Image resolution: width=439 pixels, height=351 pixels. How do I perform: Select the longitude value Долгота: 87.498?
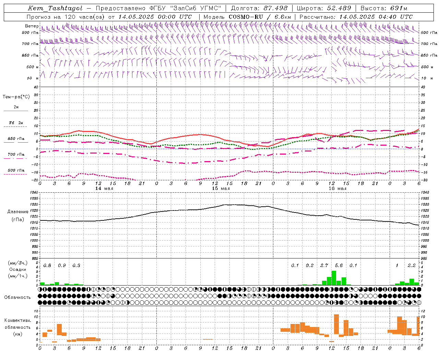[x=259, y=8]
